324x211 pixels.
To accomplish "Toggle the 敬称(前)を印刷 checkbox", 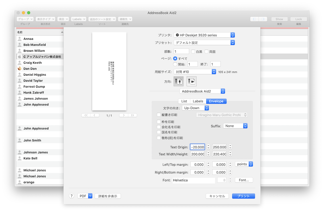I will click(159, 138).
